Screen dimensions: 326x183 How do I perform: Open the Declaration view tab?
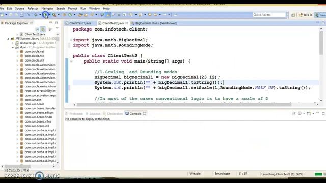113,114
